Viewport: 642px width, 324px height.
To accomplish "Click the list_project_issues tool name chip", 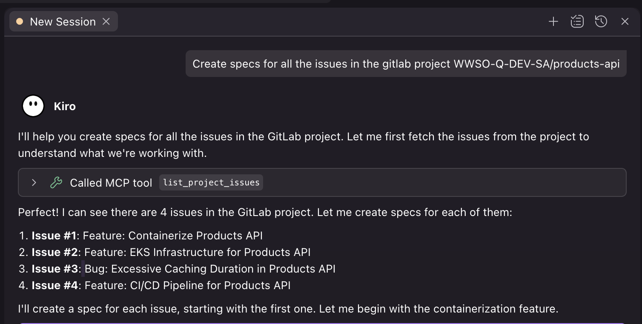I will coord(211,182).
